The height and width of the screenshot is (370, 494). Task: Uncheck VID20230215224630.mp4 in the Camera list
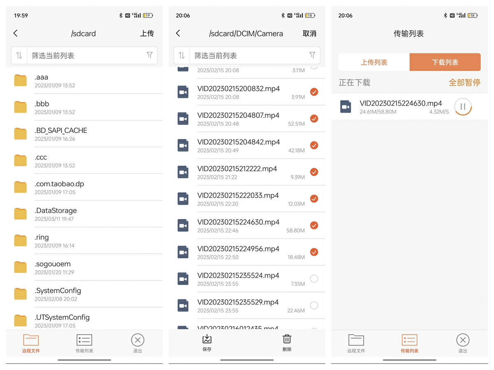tap(314, 225)
